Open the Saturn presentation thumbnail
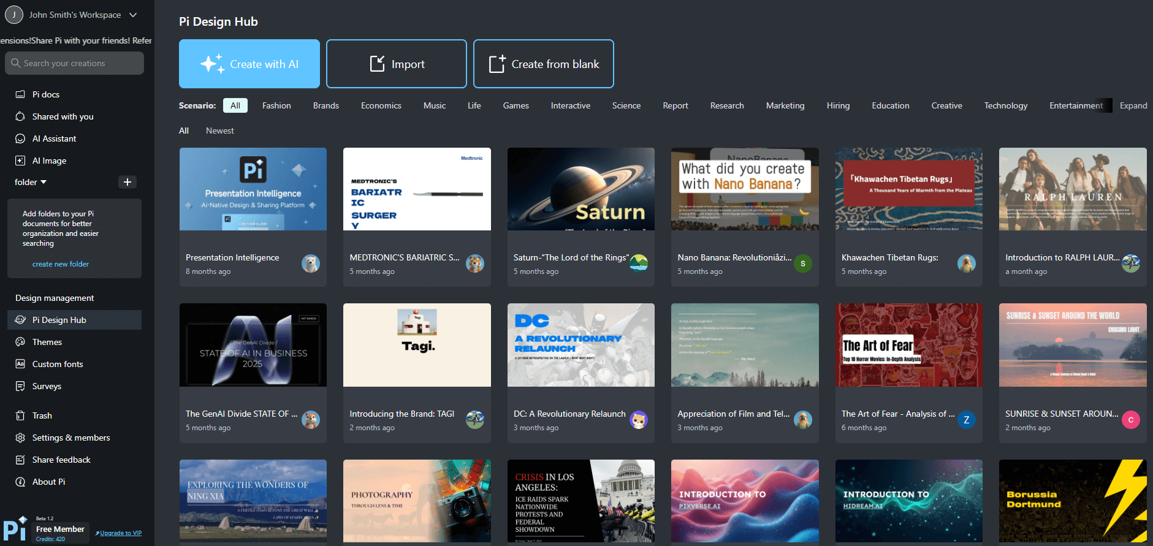This screenshot has width=1153, height=546. pyautogui.click(x=580, y=189)
